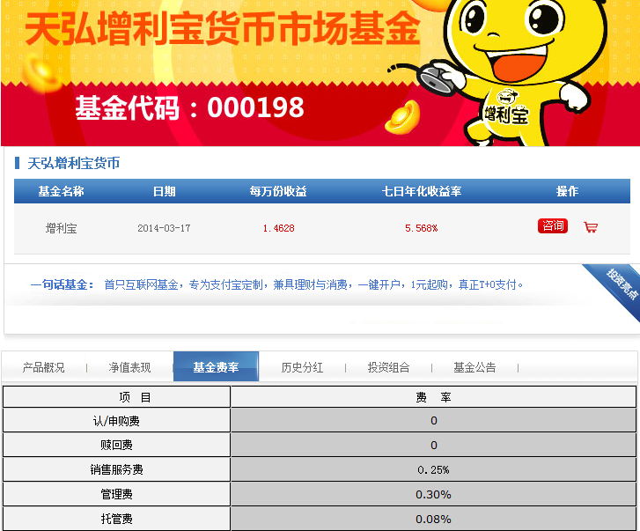The height and width of the screenshot is (531, 640).
Task: Click the 赎回费 row label
Action: [117, 445]
